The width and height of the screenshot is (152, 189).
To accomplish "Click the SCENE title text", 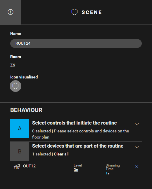I will 92,12.
